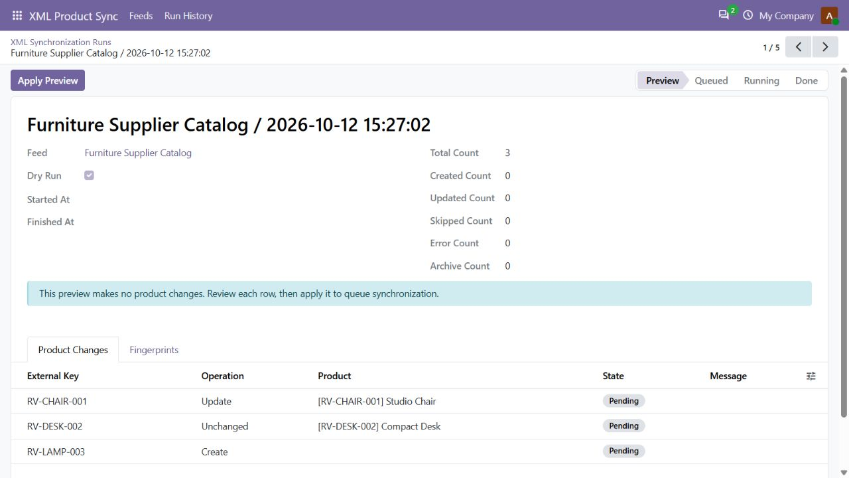Sort by the Operation column header
This screenshot has height=478, width=849.
(x=223, y=376)
